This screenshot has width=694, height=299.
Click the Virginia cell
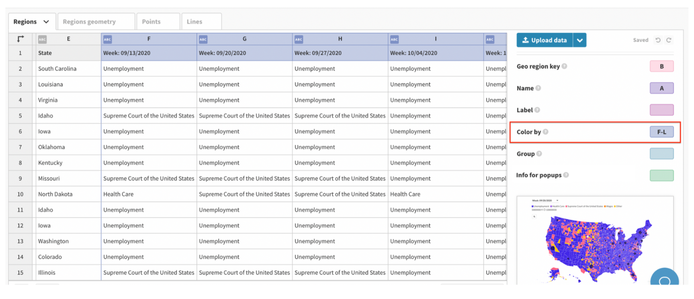[68, 100]
